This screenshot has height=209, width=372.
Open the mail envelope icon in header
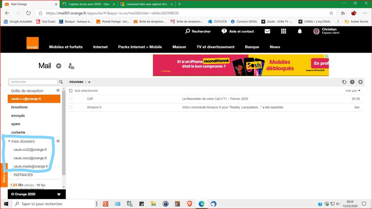pyautogui.click(x=267, y=31)
